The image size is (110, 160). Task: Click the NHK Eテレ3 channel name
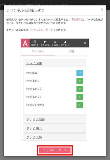(x=34, y=97)
